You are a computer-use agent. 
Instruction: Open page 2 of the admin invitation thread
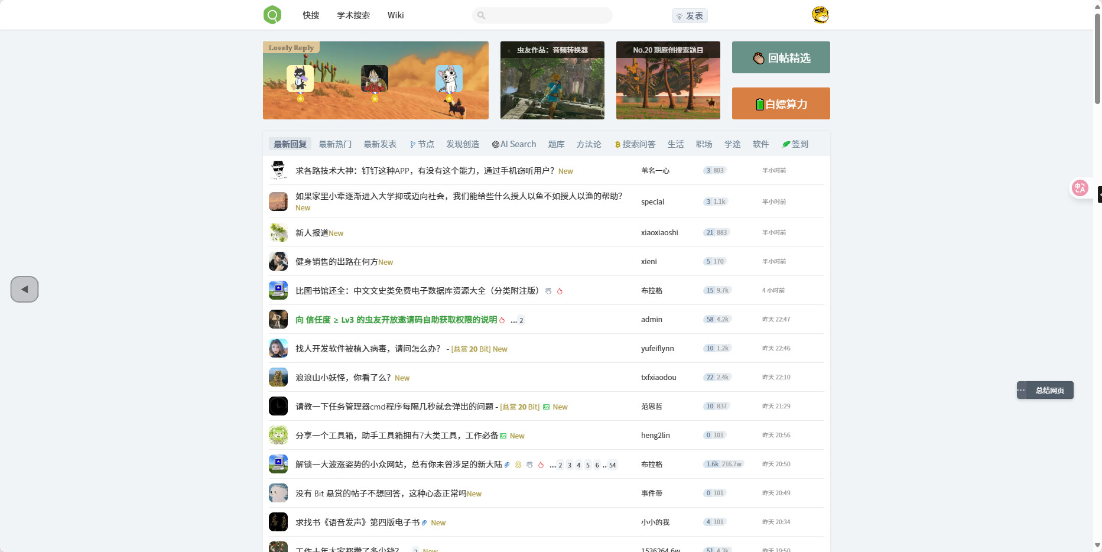pos(521,320)
